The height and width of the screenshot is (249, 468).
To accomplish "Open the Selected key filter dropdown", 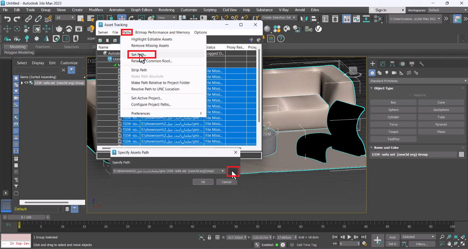I will [x=418, y=237].
